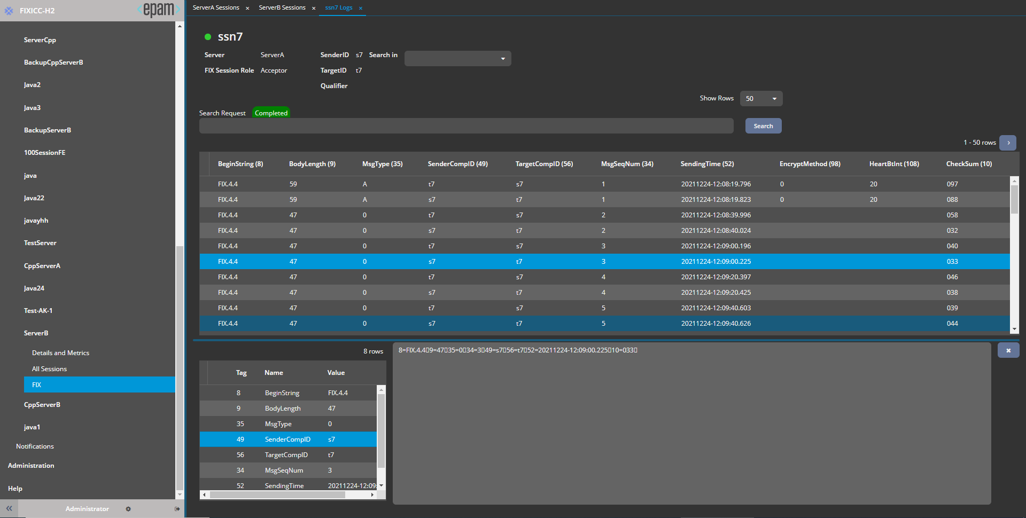Select log row with checksum 046

pos(604,277)
